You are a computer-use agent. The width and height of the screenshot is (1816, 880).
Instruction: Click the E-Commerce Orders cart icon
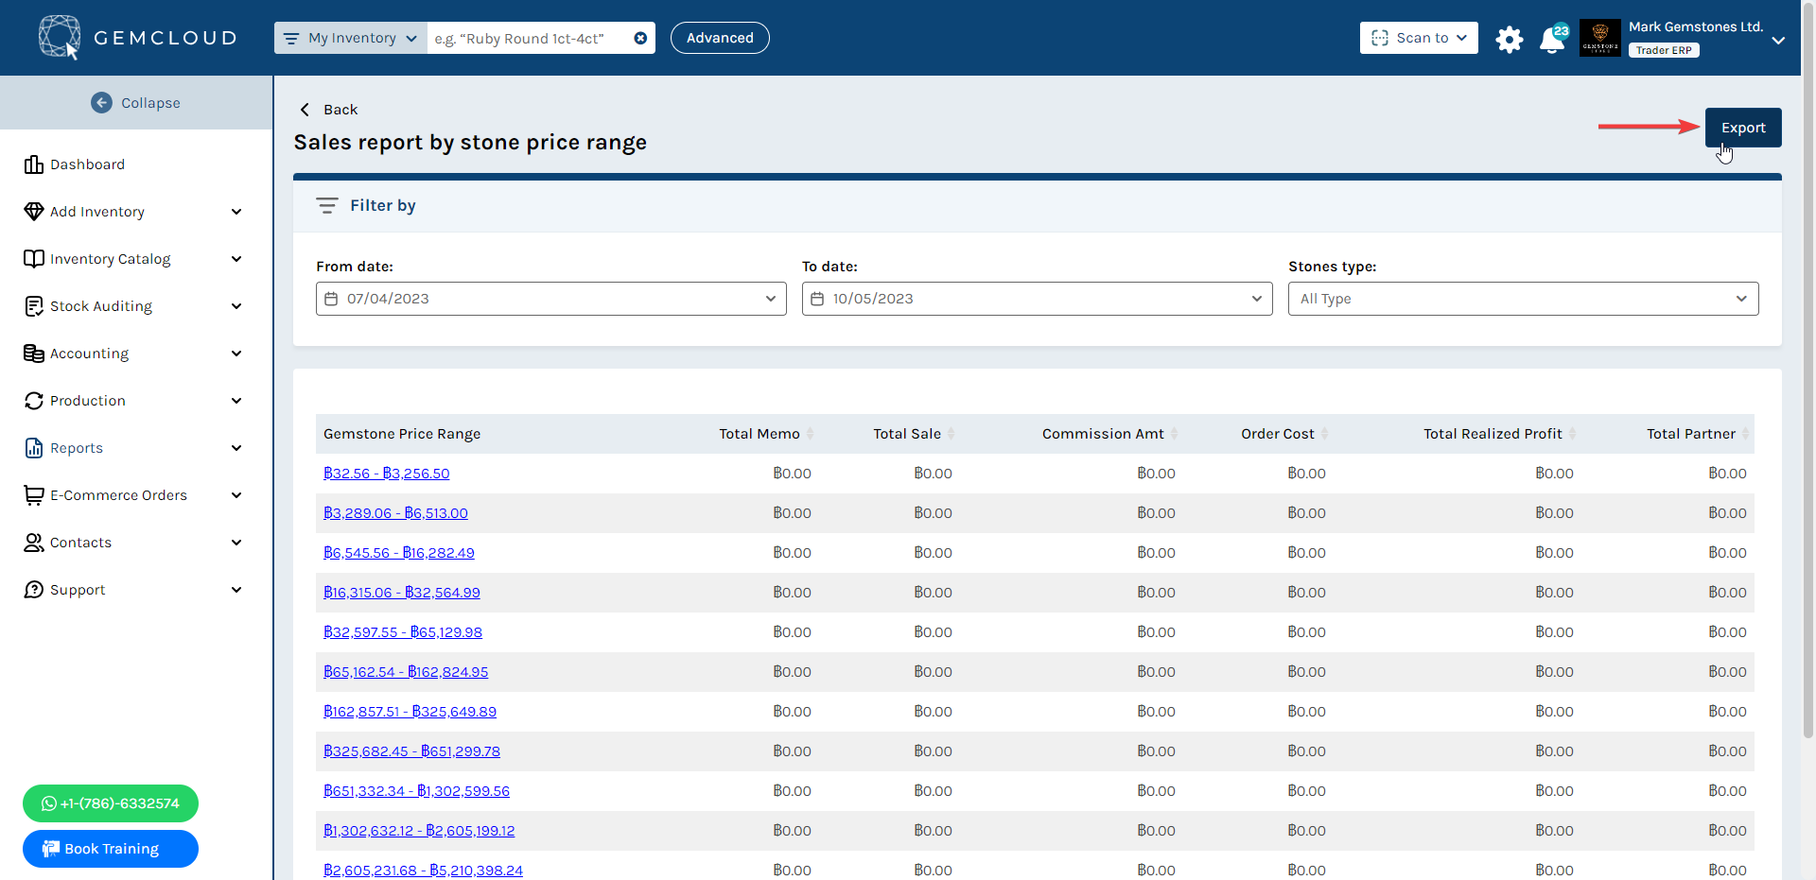point(34,494)
